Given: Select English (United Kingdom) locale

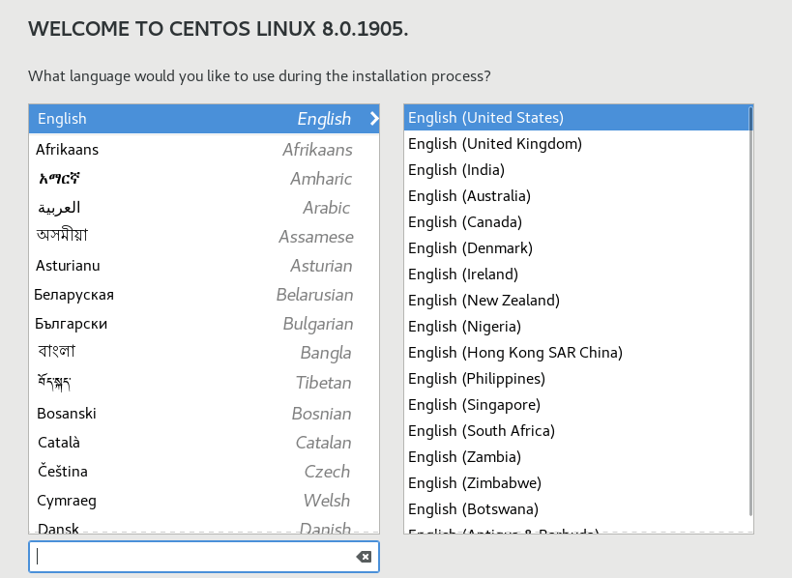Looking at the screenshot, I should click(495, 144).
